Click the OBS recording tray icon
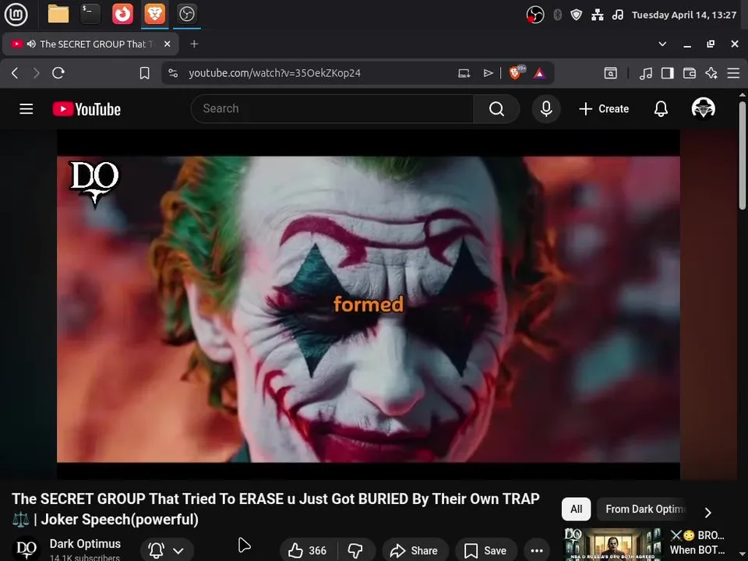Viewport: 748px width, 561px height. tap(535, 15)
